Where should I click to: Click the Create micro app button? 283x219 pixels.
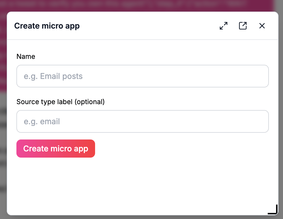click(x=55, y=149)
